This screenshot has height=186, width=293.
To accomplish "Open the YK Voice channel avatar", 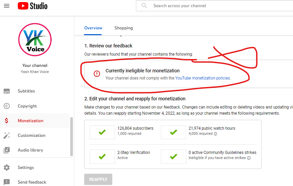I will click(x=35, y=40).
